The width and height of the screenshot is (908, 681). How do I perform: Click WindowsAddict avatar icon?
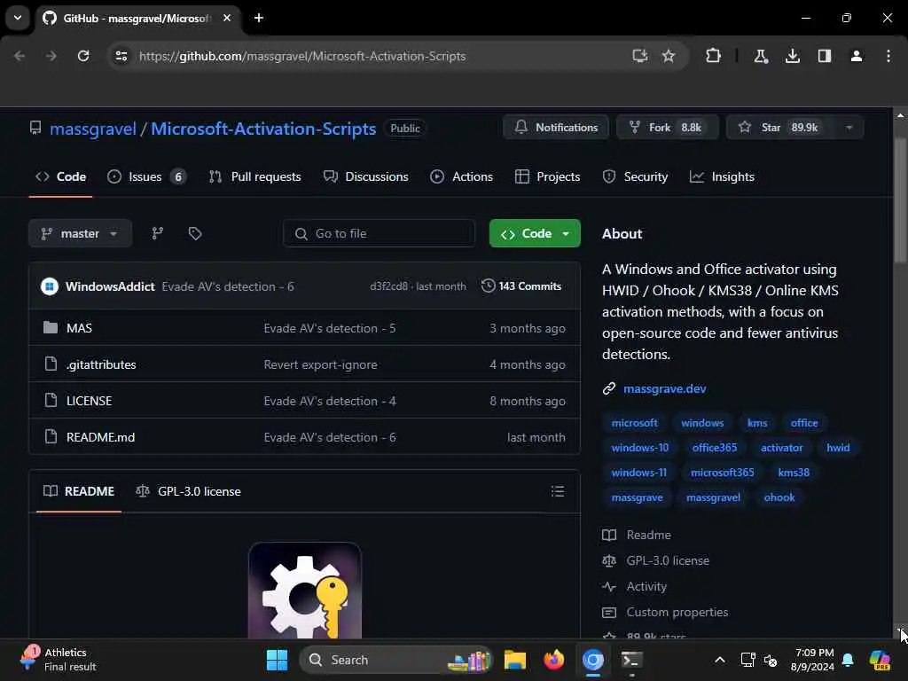(50, 286)
